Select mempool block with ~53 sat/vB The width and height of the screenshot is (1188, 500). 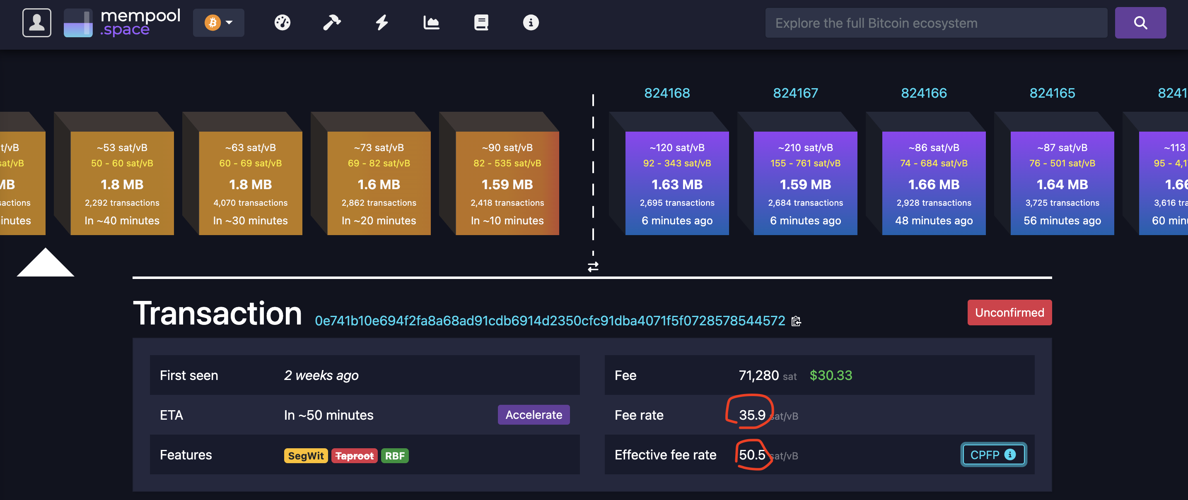(x=122, y=183)
